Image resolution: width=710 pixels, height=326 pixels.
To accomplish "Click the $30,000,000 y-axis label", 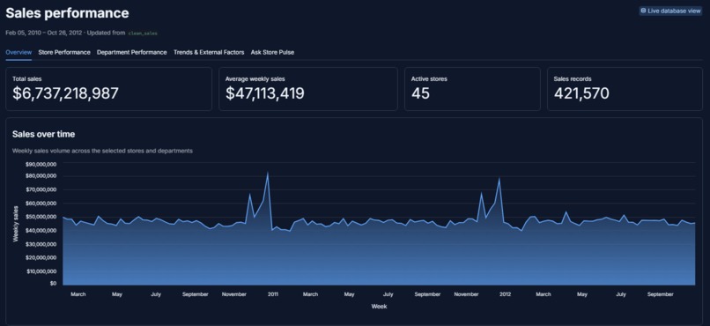I will coord(41,244).
